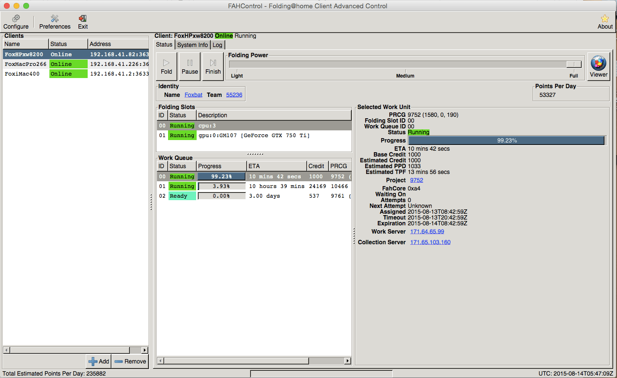This screenshot has width=617, height=378.
Task: Sort clients by Status column header
Action: click(68, 44)
